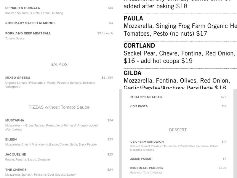Viewport: 237px width, 178px height.
Task: Select the ICE CREAM SANDWICH title
Action: pyautogui.click(x=147, y=142)
